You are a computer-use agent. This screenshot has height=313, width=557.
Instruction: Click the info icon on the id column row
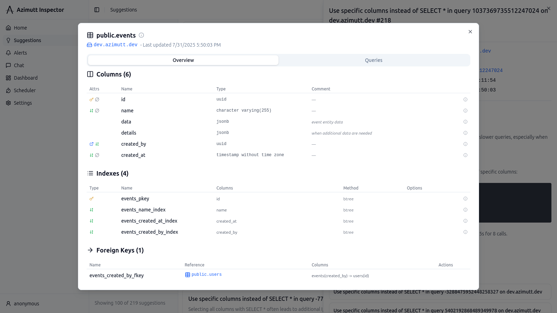click(465, 99)
